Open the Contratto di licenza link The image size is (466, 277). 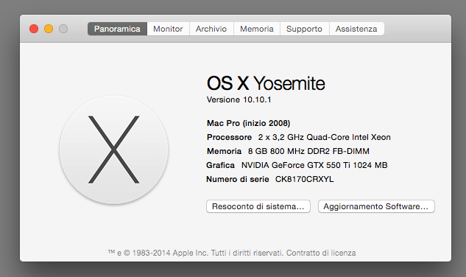pyautogui.click(x=321, y=253)
